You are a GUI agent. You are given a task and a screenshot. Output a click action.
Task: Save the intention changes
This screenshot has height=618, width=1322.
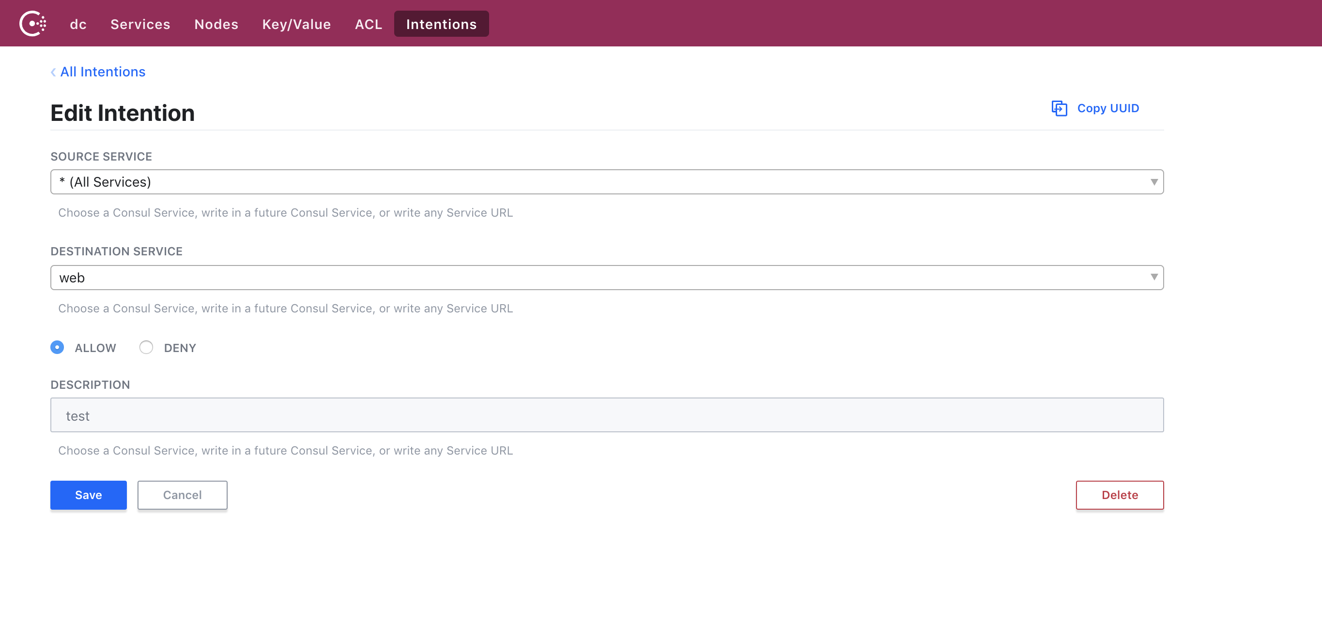point(88,495)
